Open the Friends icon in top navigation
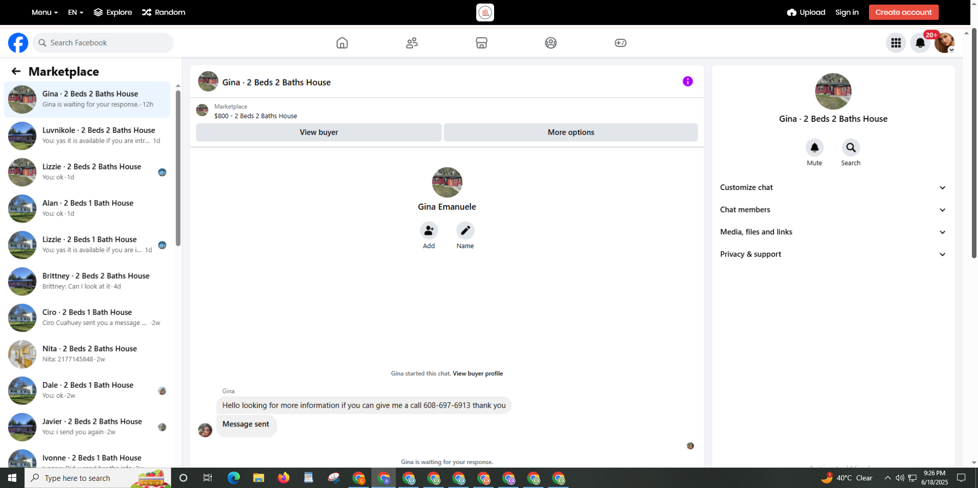 tap(412, 43)
